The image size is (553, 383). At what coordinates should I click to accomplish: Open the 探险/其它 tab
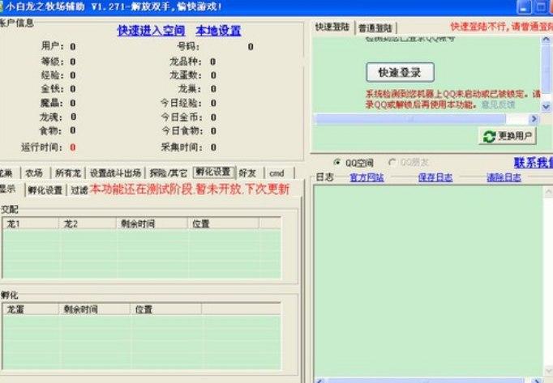(x=169, y=173)
